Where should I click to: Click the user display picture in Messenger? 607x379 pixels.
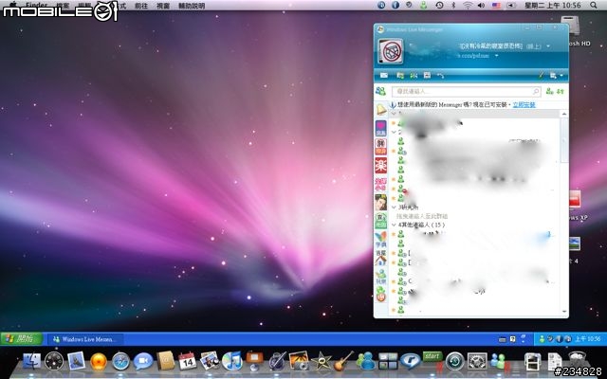(391, 51)
